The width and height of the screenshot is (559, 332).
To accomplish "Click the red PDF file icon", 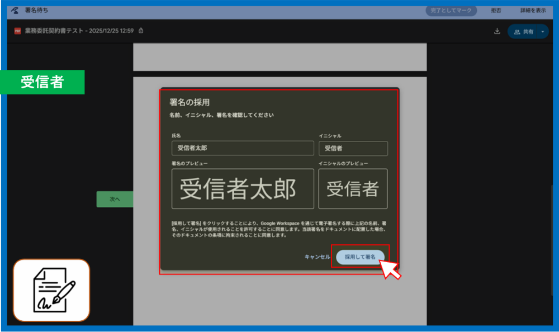I will [17, 31].
